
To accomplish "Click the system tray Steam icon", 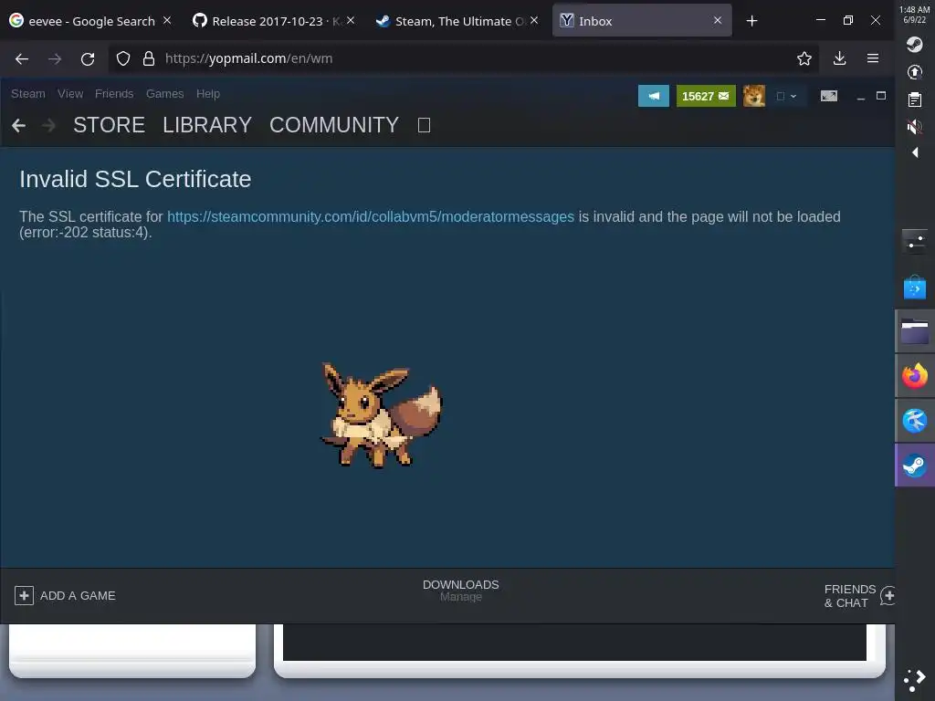I will 914,45.
